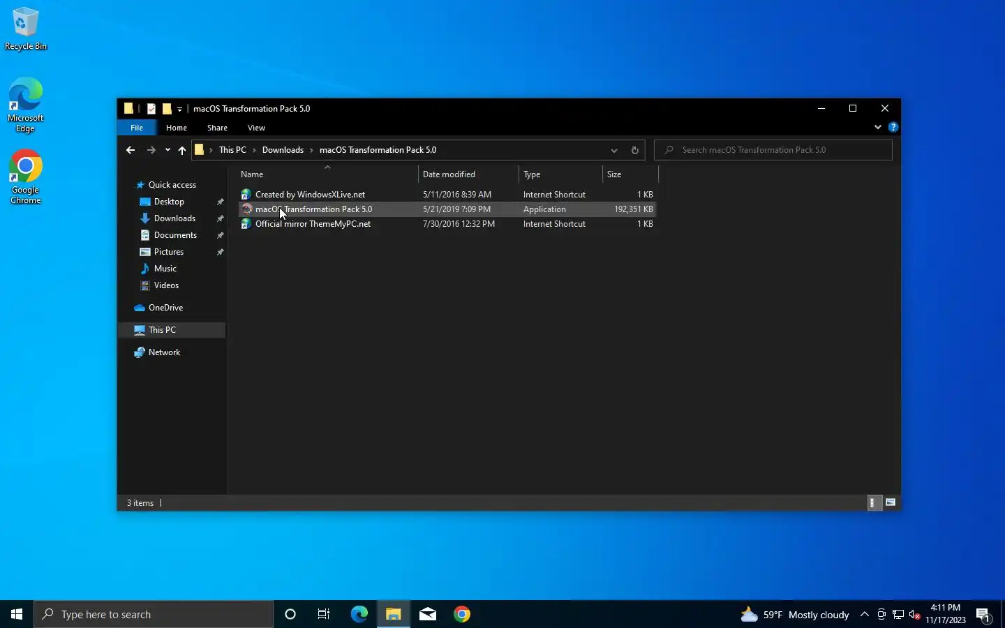Open Customize Quick Access Toolbar dropdown
The height and width of the screenshot is (628, 1005).
pyautogui.click(x=179, y=109)
